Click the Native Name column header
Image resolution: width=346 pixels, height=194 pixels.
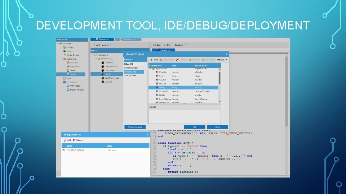(x=208, y=65)
